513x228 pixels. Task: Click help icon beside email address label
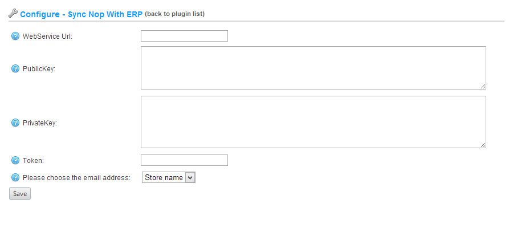15,178
